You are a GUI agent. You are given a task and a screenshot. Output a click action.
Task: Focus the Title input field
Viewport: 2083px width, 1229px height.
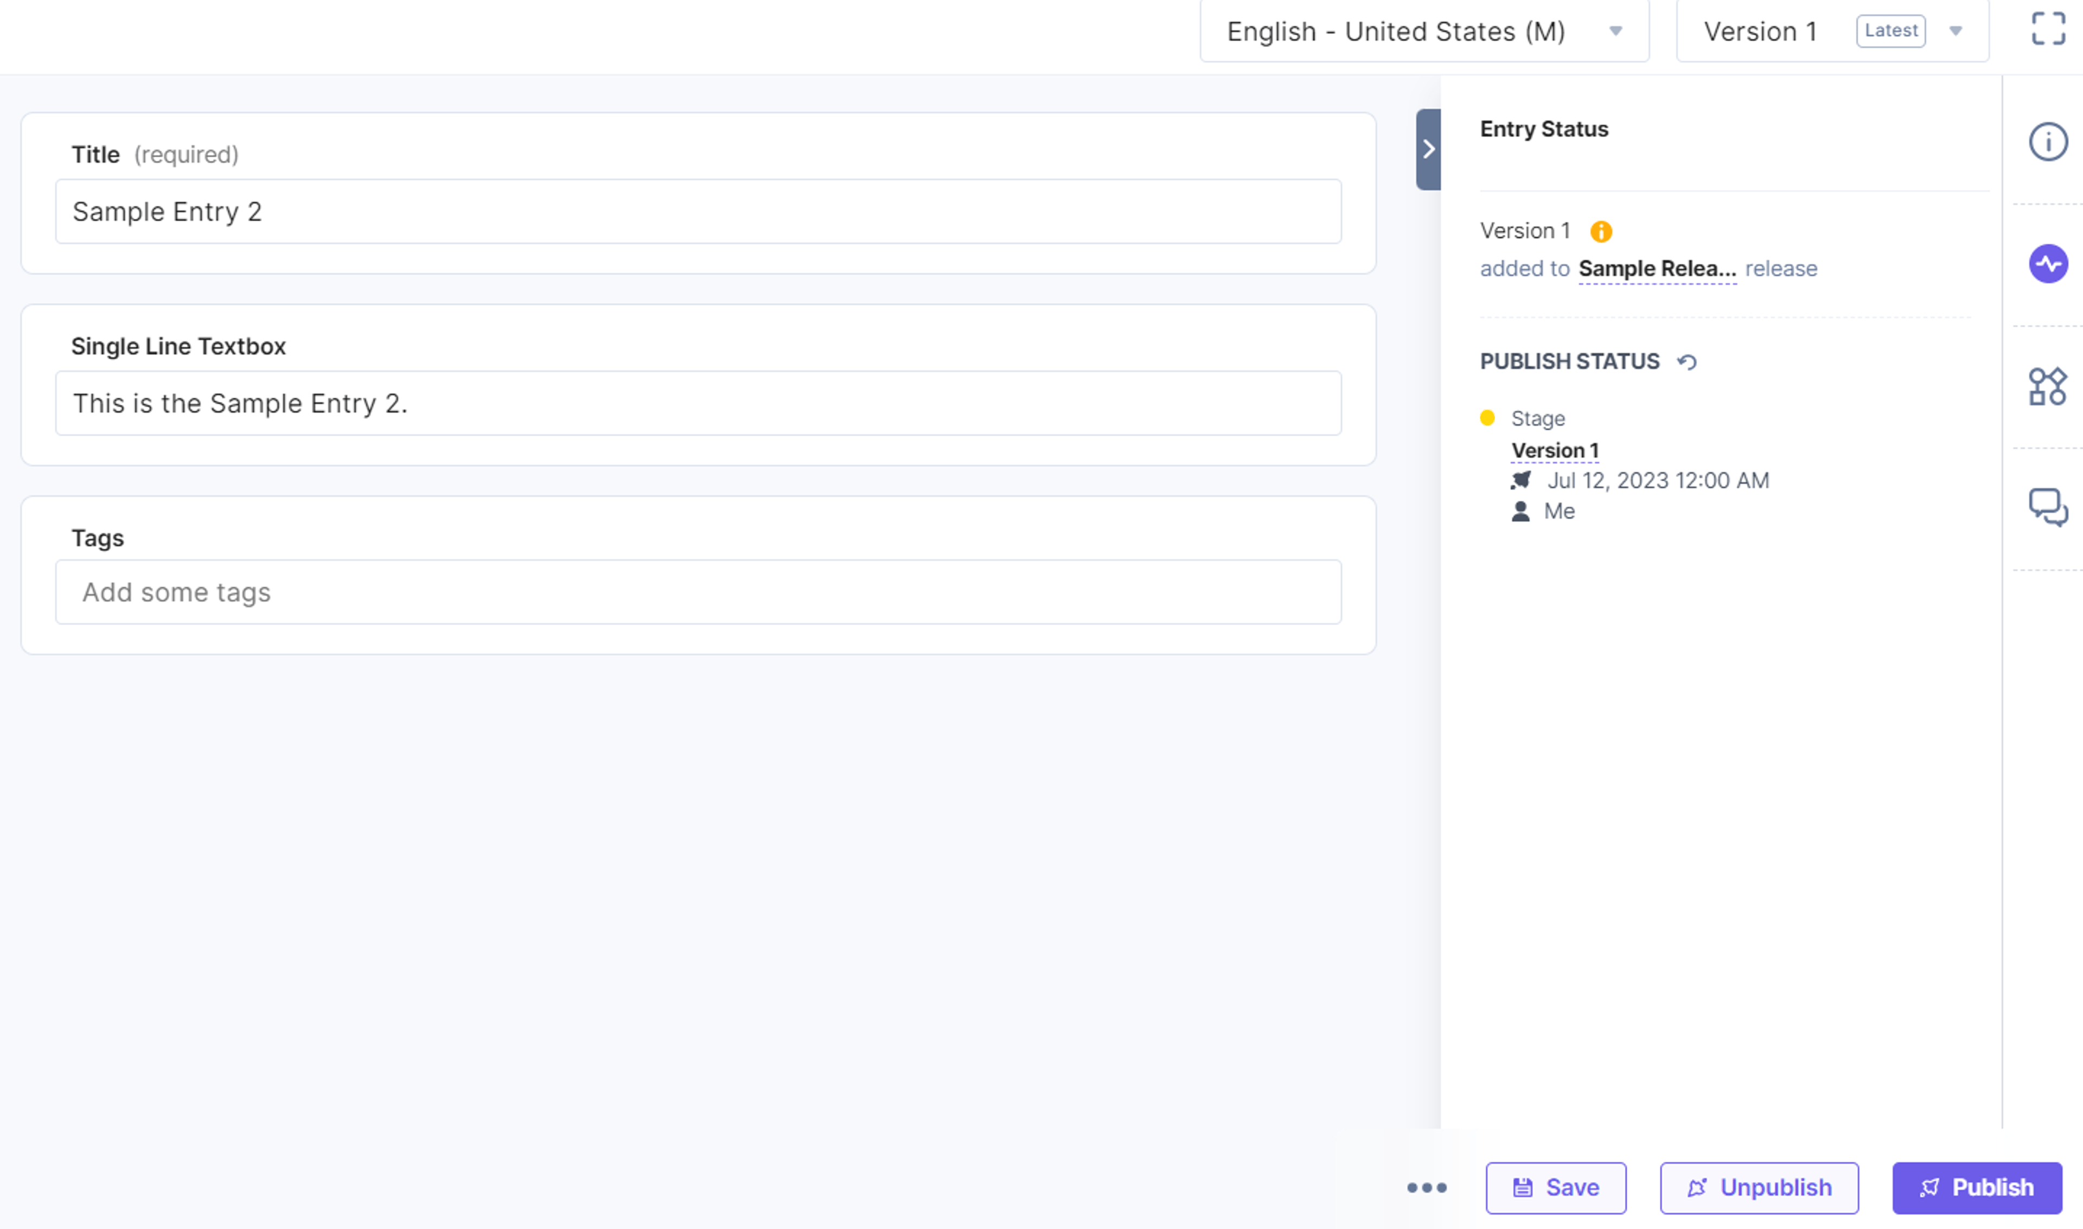[x=698, y=212]
